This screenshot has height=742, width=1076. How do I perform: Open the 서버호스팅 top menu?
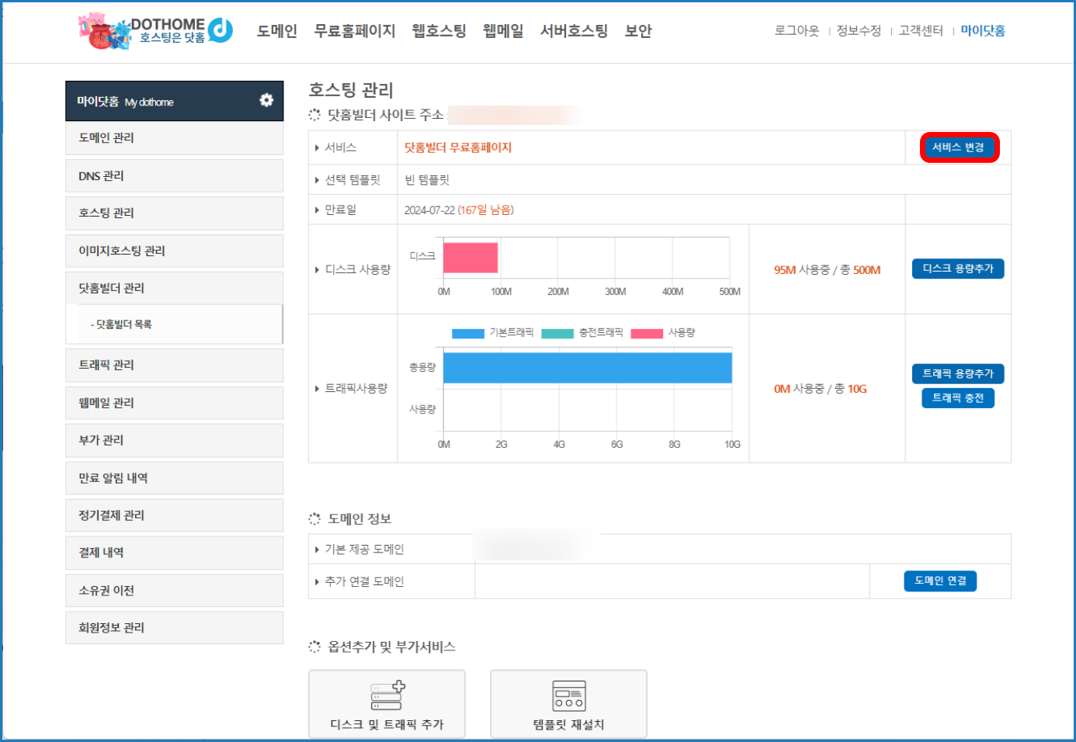pos(574,31)
